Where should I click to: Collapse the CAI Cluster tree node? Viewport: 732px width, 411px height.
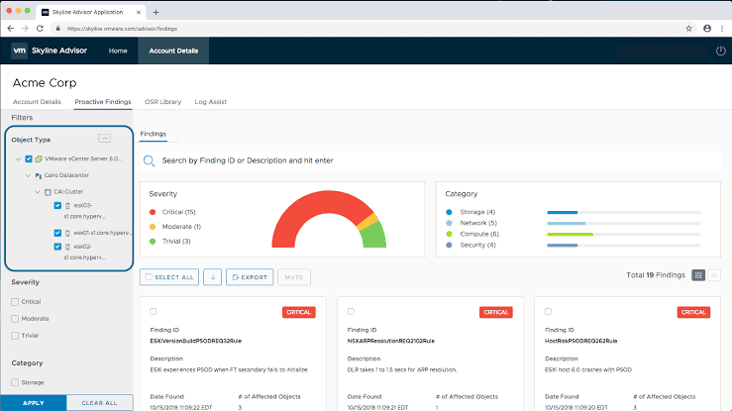coord(38,192)
